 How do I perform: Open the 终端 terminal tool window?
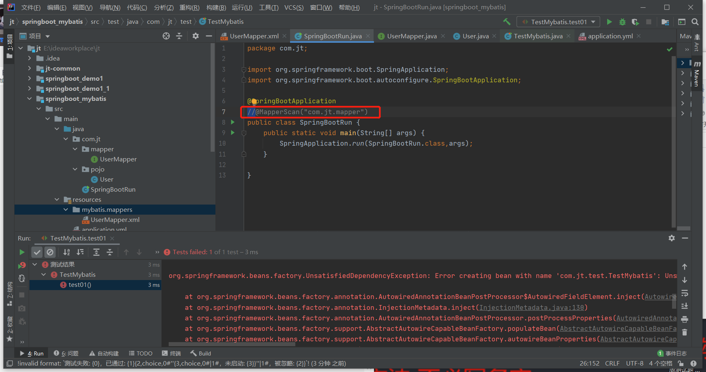coord(171,353)
